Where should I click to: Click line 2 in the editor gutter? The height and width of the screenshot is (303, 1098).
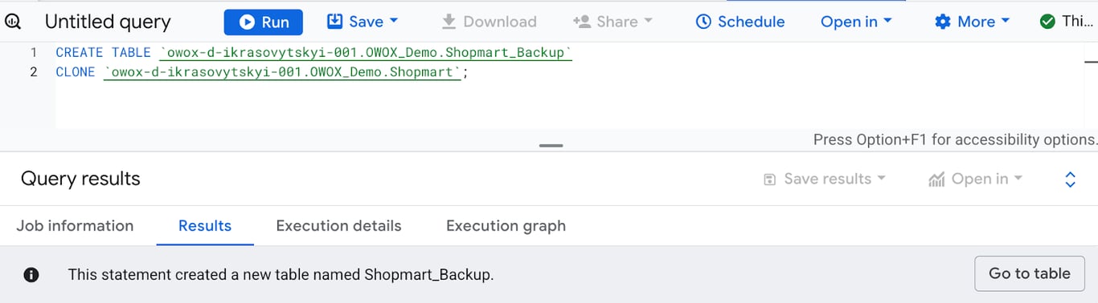34,72
